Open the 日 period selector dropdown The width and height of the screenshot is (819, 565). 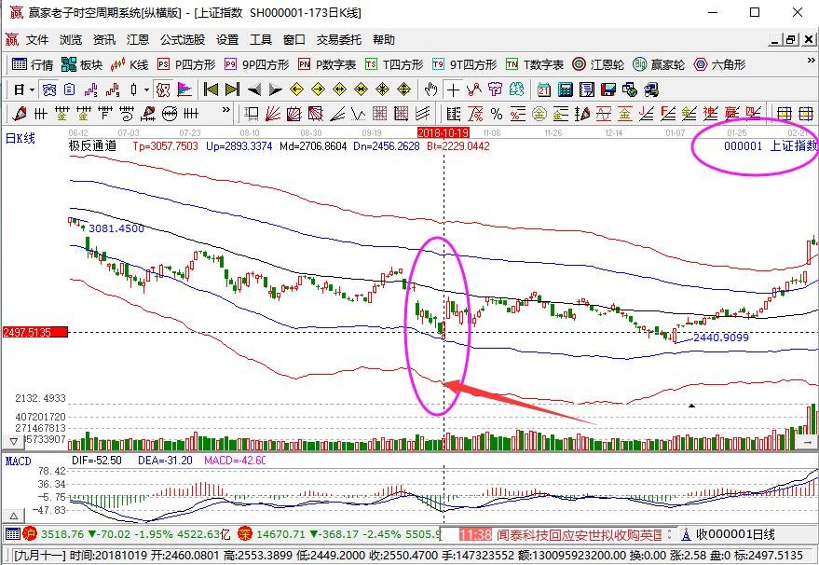point(32,90)
